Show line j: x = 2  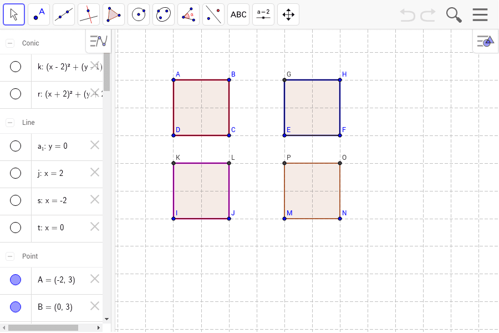(x=16, y=173)
